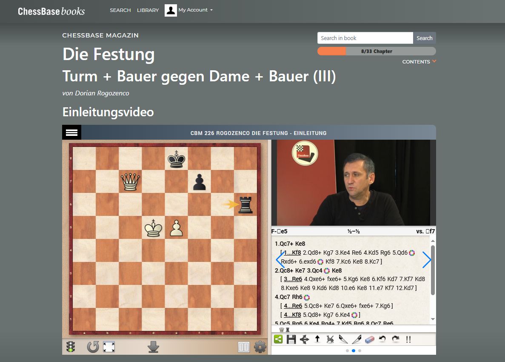Click the Search button next to book search

424,38
